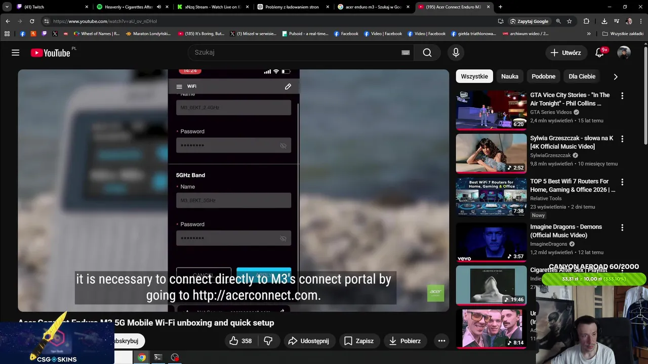Open the tab search dropdown arrow
The height and width of the screenshot is (364, 648).
click(7, 7)
